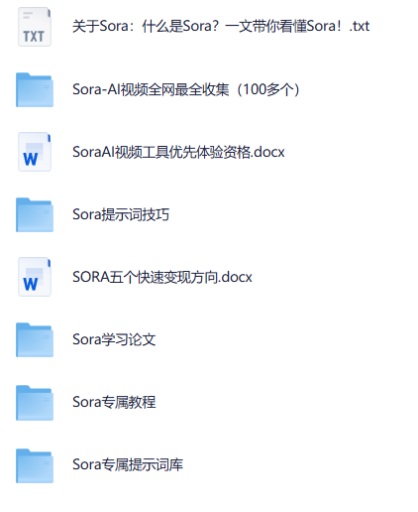Open the Sora专属提示词库 folder icon
The width and height of the screenshot is (418, 512).
[x=35, y=465]
